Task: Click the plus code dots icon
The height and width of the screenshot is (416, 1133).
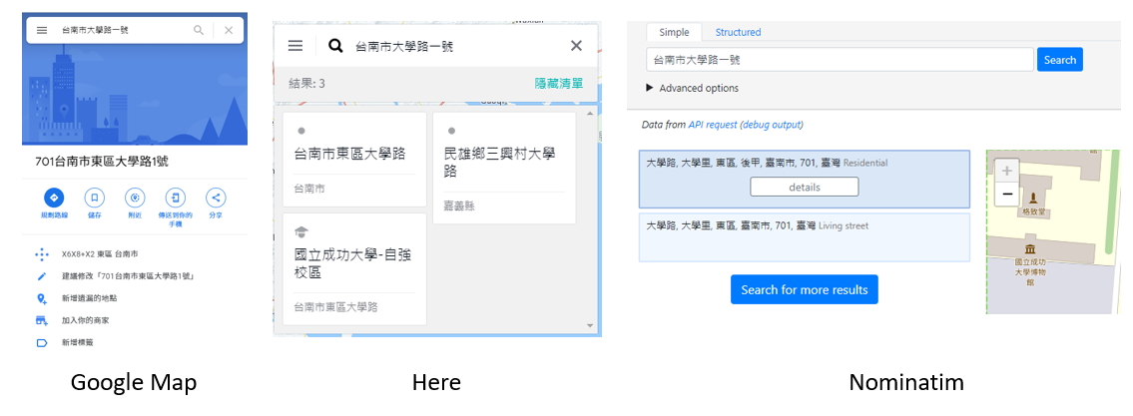Action: [42, 254]
